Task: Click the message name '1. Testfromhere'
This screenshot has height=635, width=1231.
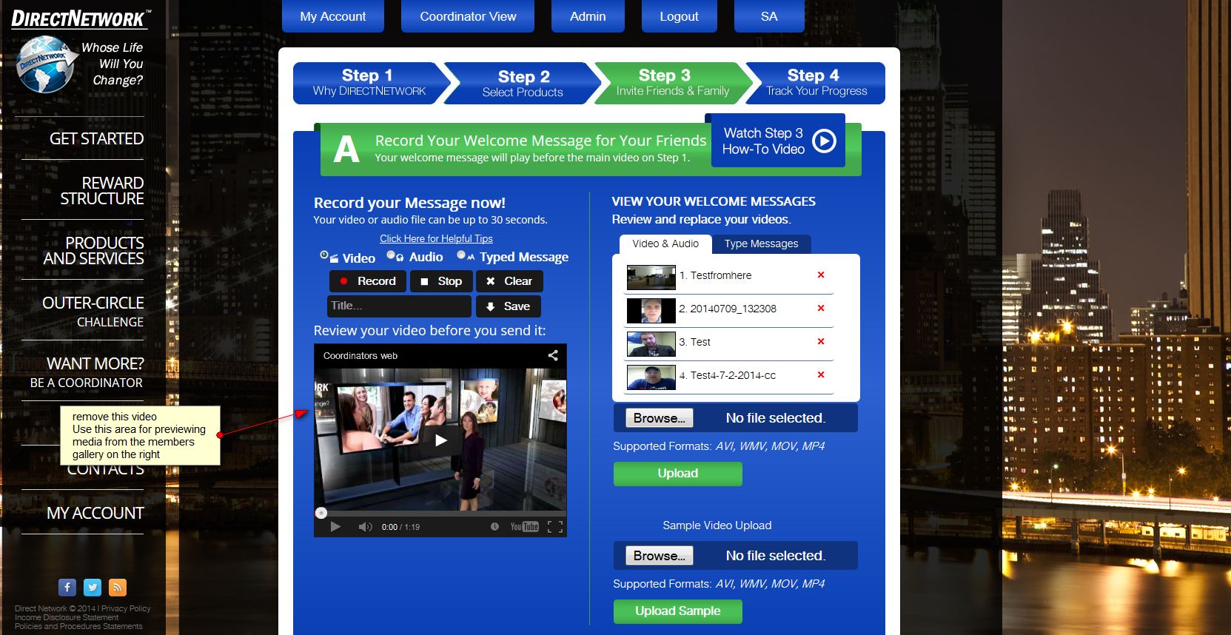Action: coord(715,275)
